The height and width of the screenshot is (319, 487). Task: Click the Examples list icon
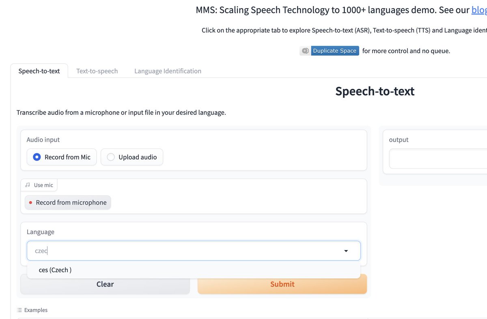pyautogui.click(x=19, y=310)
